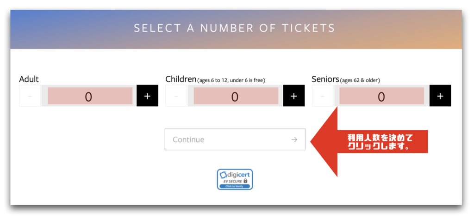474x219 pixels.
Task: Click the DigiCert logo mark on seal
Action: 224,175
